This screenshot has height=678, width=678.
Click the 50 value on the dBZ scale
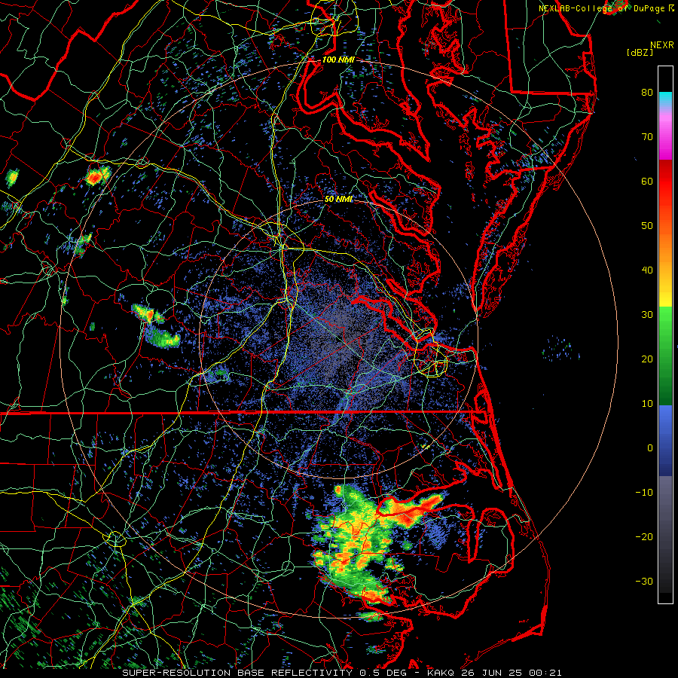coord(647,226)
